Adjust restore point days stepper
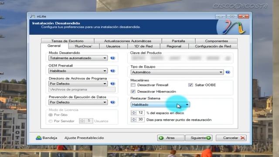Image resolution: width=279 pixels, height=157 pixels. 133,119
